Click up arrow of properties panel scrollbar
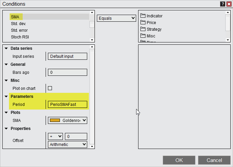 (92, 47)
